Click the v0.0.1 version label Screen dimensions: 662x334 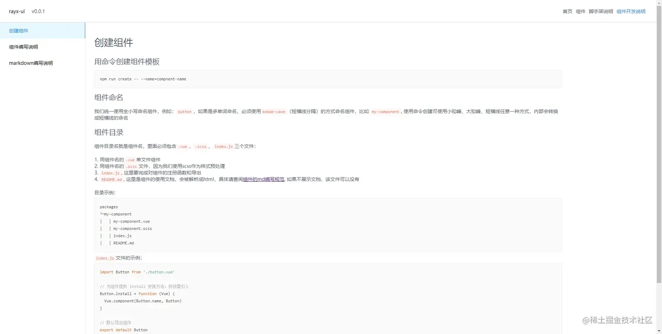tap(38, 11)
